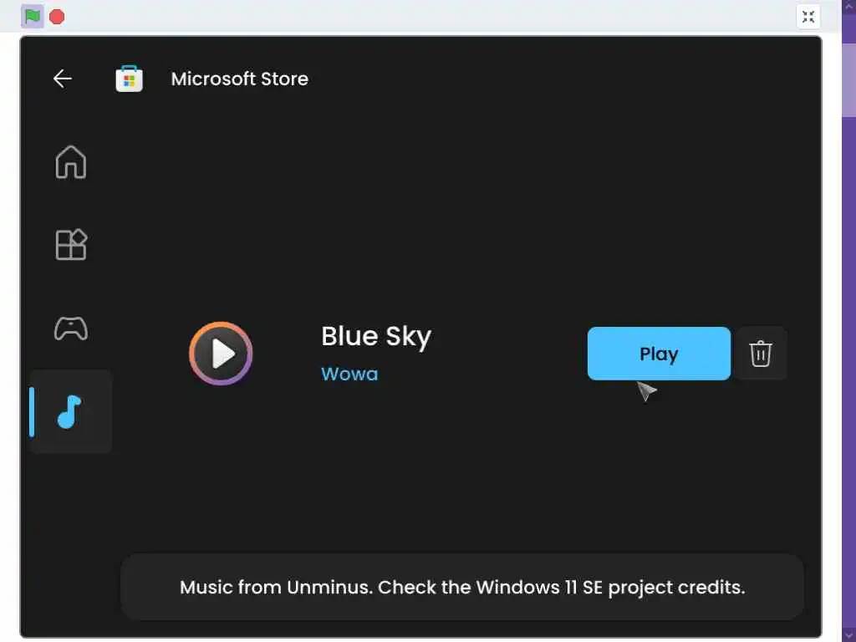Go back using the arrow icon
The image size is (856, 642).
click(x=62, y=79)
